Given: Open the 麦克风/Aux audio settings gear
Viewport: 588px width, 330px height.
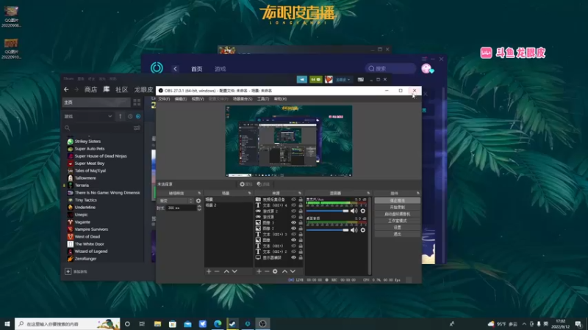Looking at the screenshot, I should tap(362, 211).
